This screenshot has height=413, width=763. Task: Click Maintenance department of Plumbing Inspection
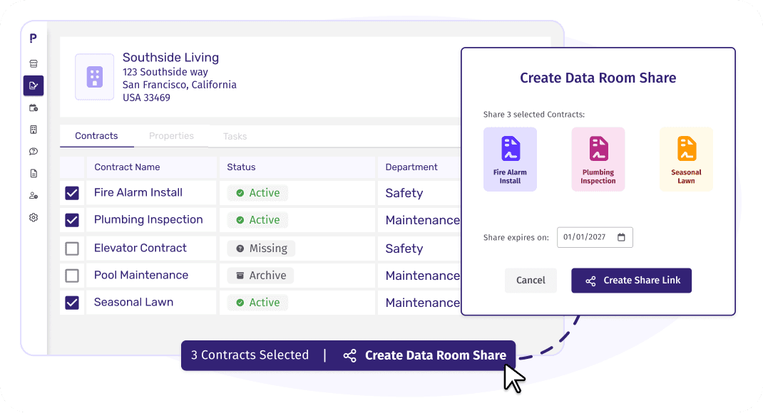point(422,220)
